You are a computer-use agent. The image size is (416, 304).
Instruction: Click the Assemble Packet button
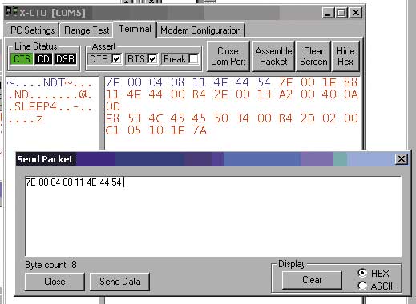click(273, 56)
